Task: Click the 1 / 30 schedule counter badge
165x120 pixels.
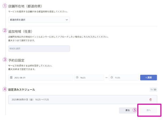Action: pos(153,90)
